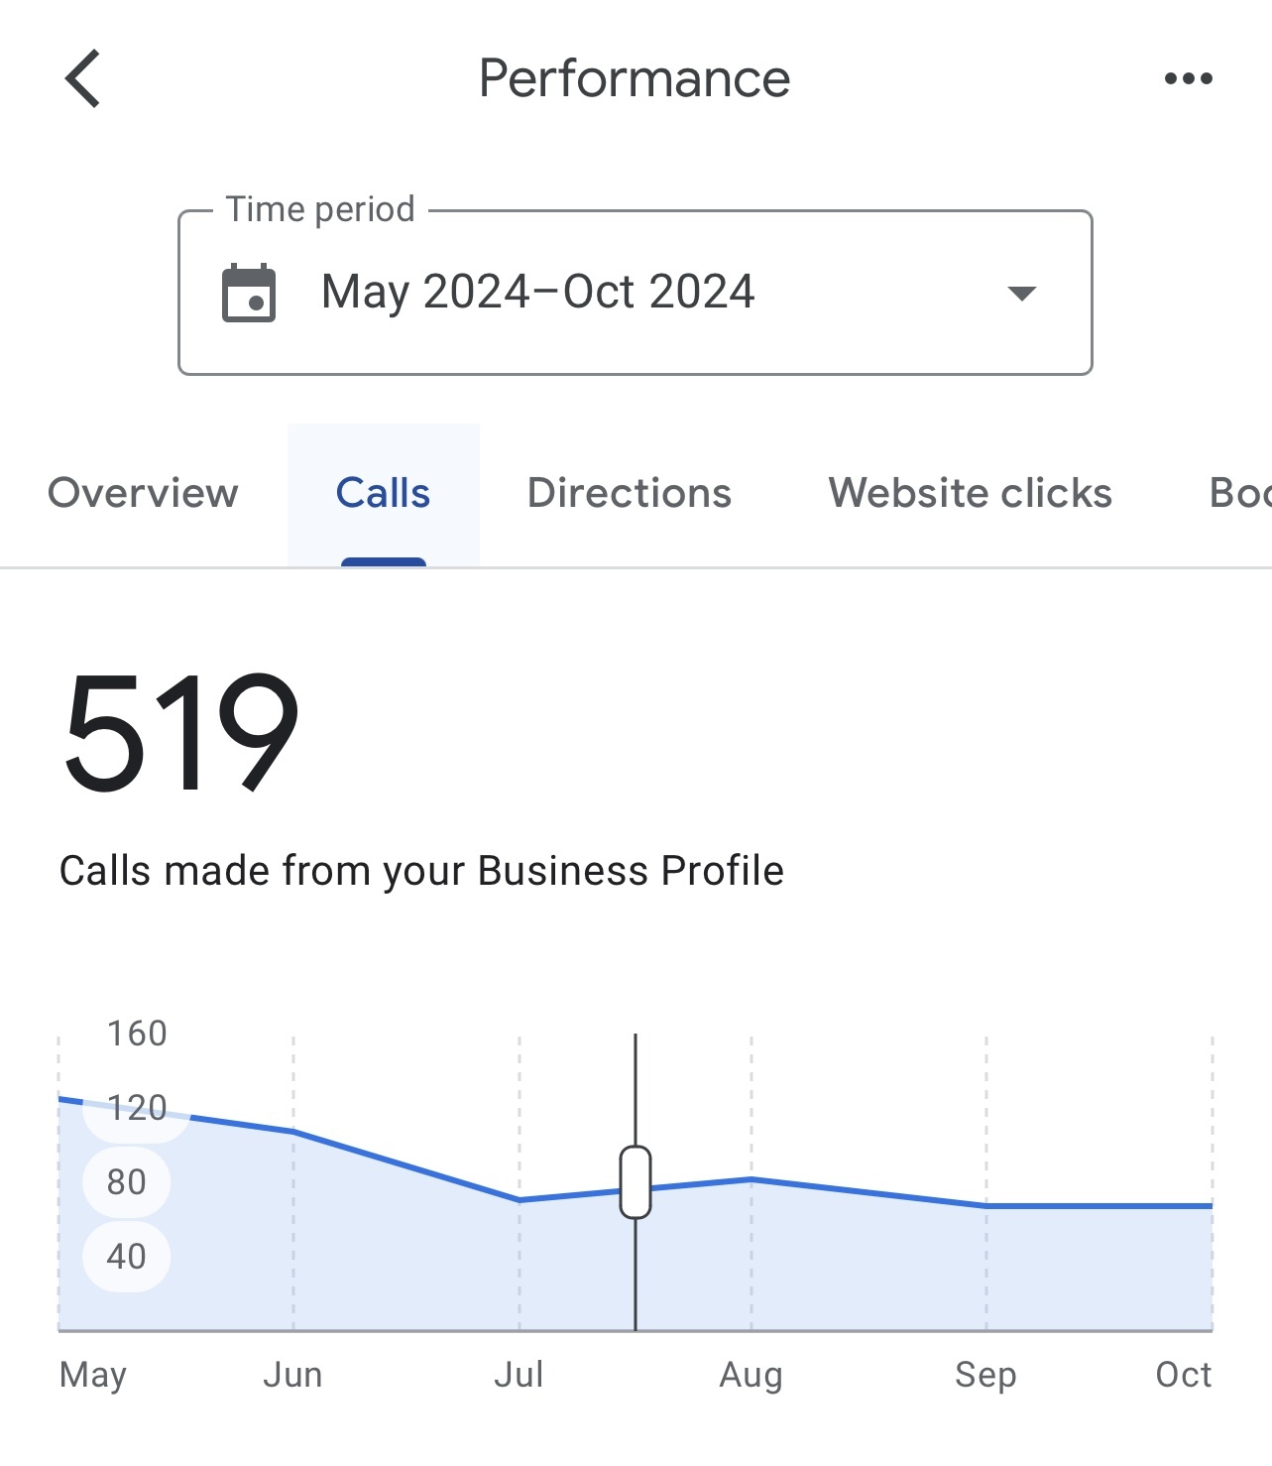Expand the time period dropdown arrow
Viewport: 1272px width, 1466px height.
[1021, 293]
